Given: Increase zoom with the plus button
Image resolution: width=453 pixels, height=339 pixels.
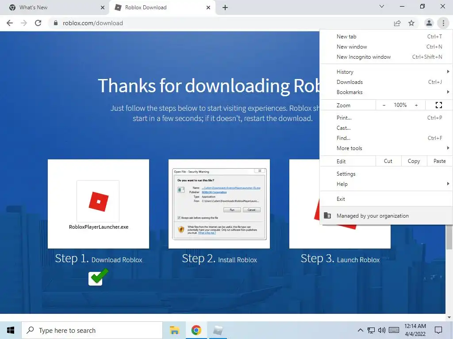Looking at the screenshot, I should click(x=416, y=105).
